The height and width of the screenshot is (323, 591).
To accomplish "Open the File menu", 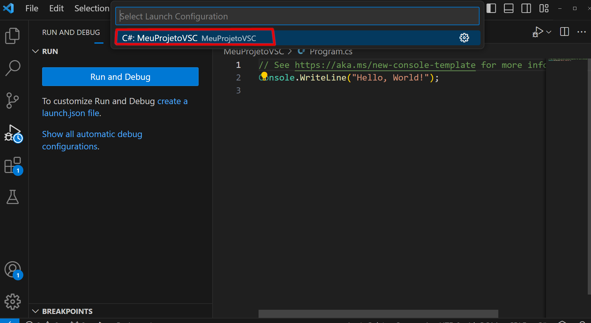I will (x=31, y=8).
